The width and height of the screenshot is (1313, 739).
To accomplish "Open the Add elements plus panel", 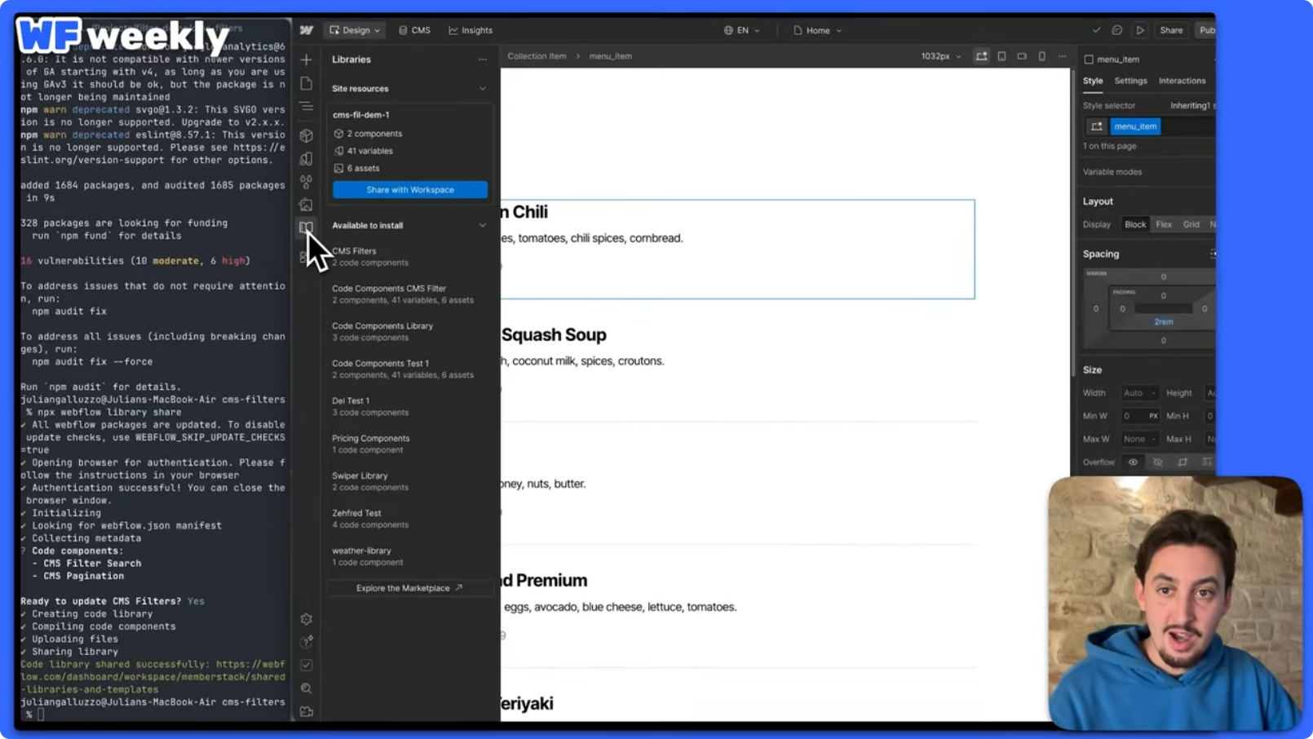I will pos(307,60).
